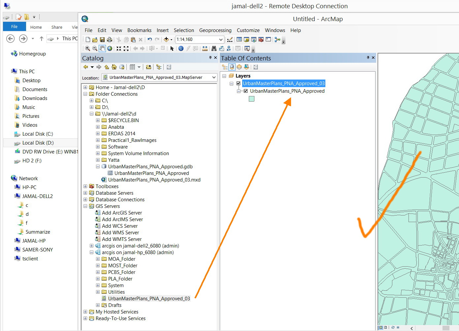Open the Search window icon

(254, 40)
